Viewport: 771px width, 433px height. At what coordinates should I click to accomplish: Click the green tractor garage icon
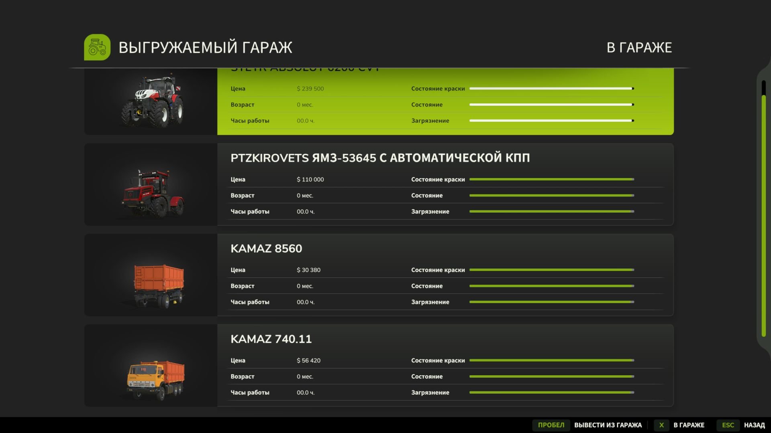(97, 47)
